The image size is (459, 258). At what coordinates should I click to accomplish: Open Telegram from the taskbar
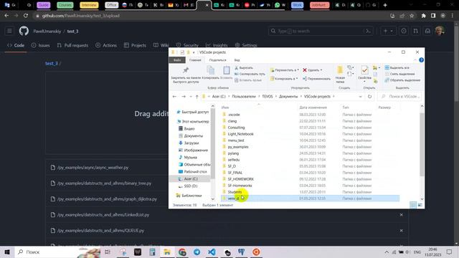pyautogui.click(x=197, y=252)
